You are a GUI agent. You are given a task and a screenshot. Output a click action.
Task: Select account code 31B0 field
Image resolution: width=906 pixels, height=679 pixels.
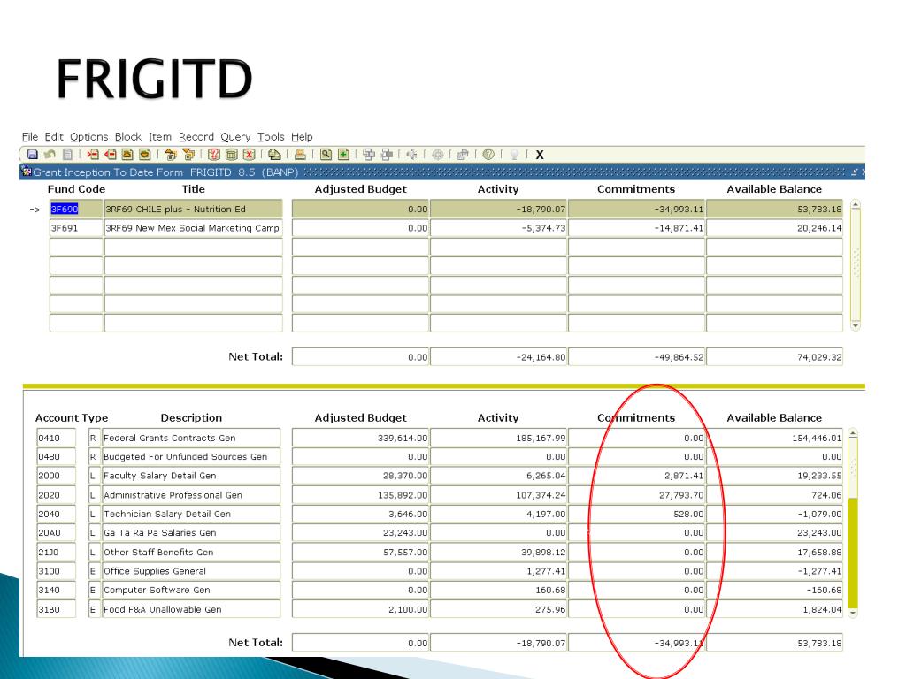(56, 609)
